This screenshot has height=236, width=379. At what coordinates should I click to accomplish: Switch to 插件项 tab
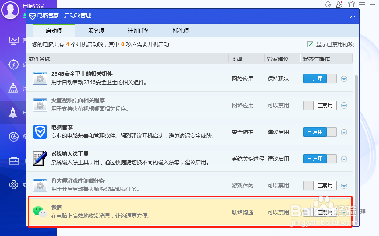[x=180, y=31]
